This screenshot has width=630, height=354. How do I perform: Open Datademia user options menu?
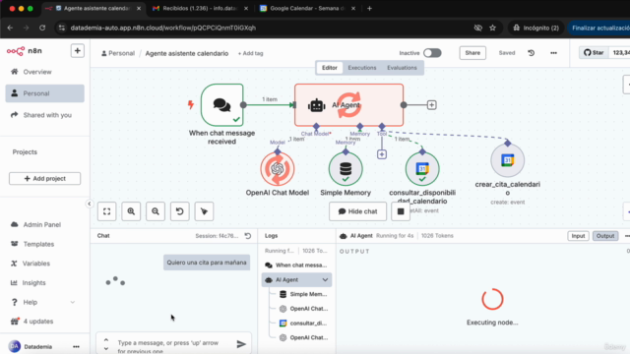click(76, 346)
